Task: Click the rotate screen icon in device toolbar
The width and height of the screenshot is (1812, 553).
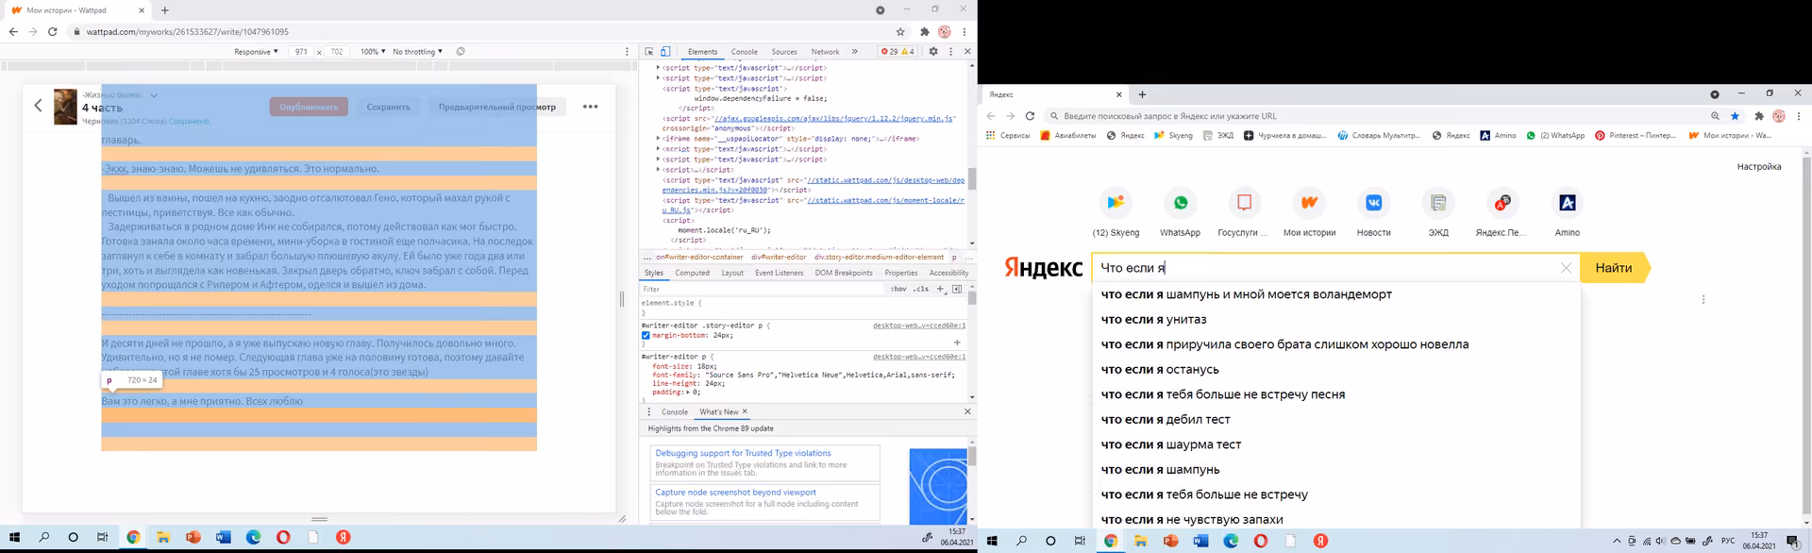Action: tap(461, 52)
